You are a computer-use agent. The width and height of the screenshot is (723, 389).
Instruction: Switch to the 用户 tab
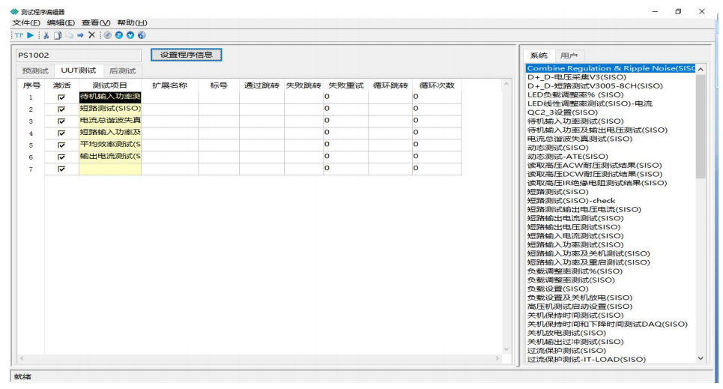pyautogui.click(x=569, y=55)
